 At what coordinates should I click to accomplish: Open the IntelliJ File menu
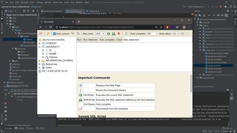pos(7,2)
